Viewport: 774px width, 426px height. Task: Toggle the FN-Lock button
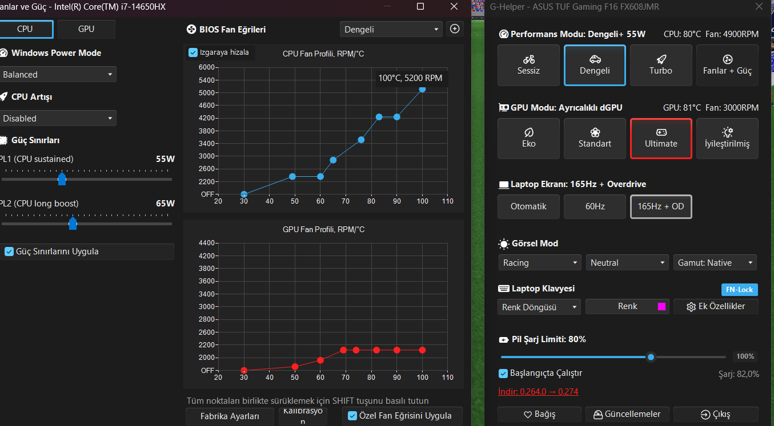[x=740, y=289]
